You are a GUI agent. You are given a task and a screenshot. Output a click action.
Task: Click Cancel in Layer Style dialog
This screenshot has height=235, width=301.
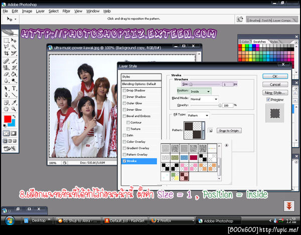[275, 85]
